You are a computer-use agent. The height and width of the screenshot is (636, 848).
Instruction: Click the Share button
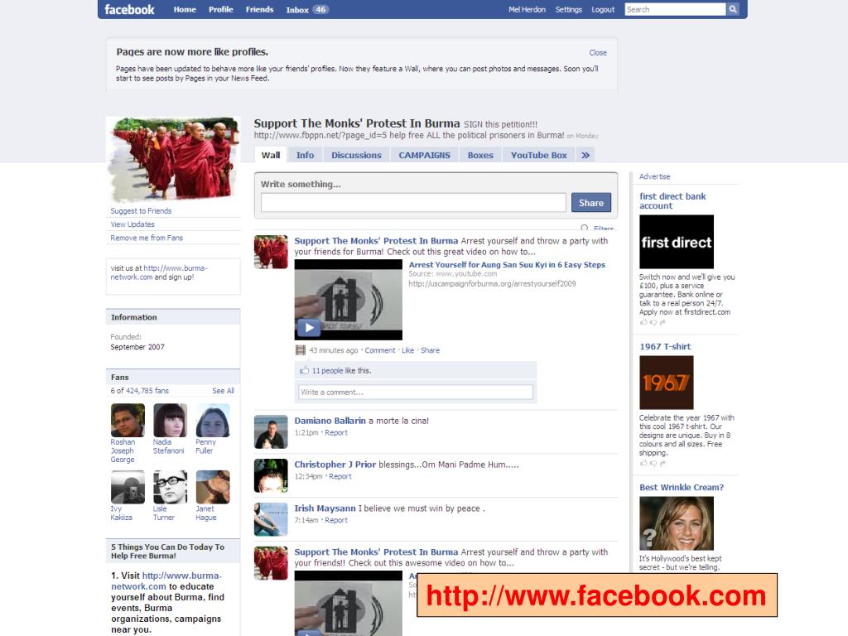591,203
